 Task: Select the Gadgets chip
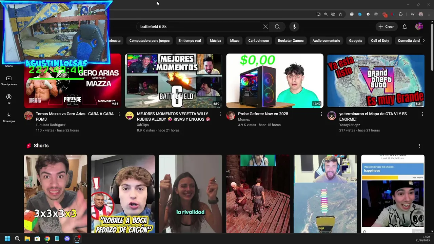coord(355,41)
